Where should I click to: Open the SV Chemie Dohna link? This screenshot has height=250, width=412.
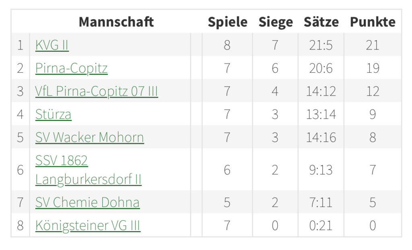[x=87, y=202]
